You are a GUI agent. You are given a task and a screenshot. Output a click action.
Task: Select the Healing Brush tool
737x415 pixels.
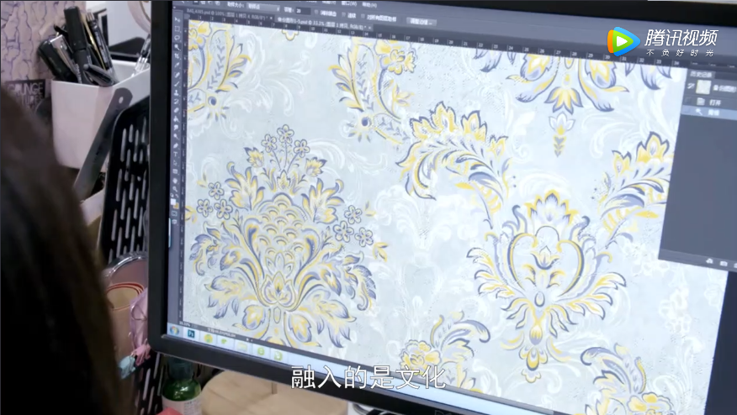tap(177, 74)
